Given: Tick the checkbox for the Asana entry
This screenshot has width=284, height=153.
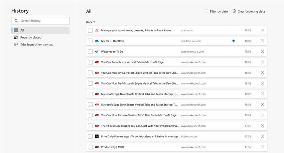Looking at the screenshot, I should coord(90,30).
